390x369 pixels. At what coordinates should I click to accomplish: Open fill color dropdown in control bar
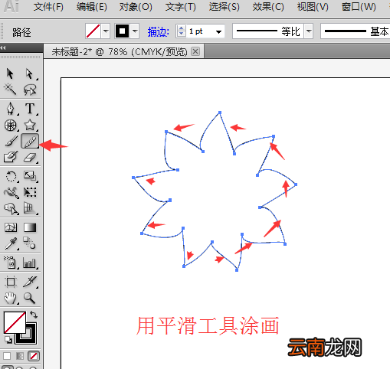tap(106, 31)
